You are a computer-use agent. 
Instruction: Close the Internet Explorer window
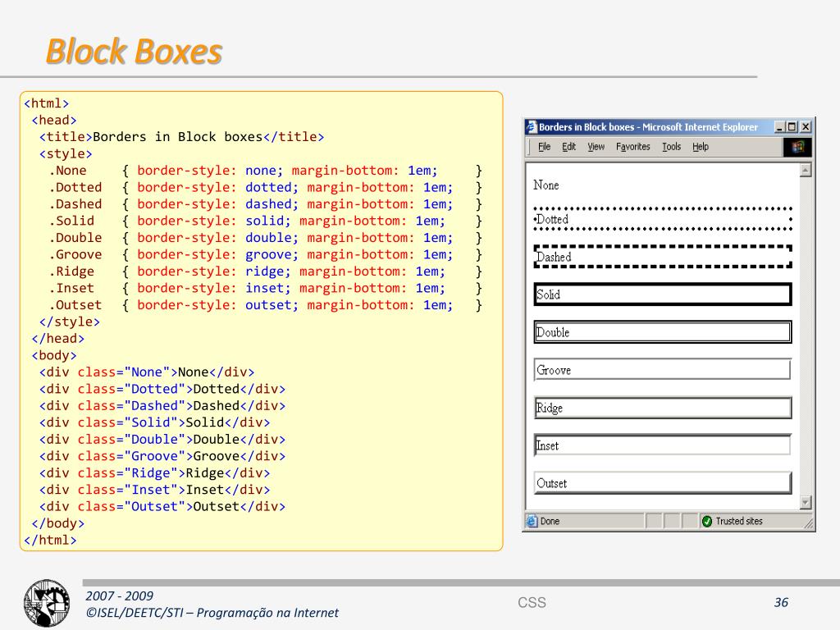pyautogui.click(x=806, y=127)
